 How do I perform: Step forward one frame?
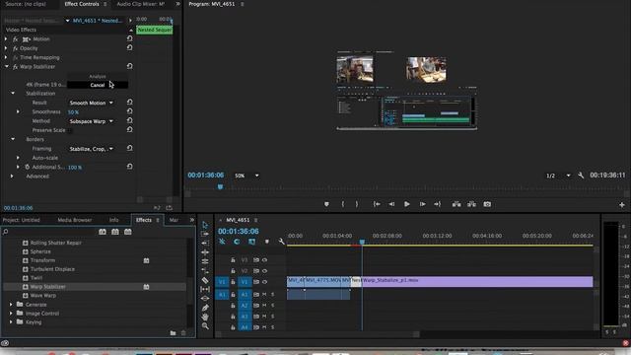pos(422,204)
